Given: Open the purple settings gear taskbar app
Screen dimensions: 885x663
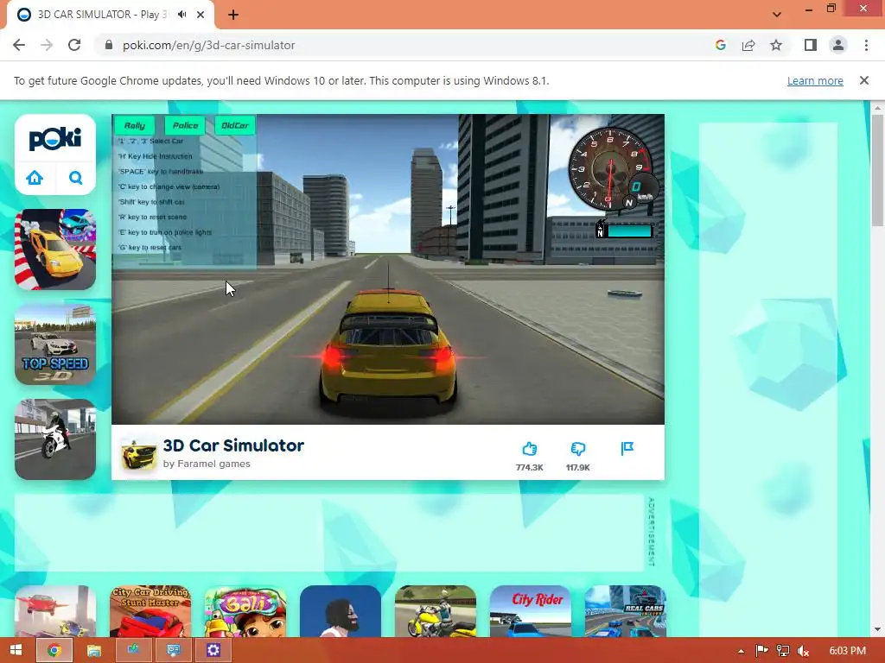Looking at the screenshot, I should click(213, 650).
